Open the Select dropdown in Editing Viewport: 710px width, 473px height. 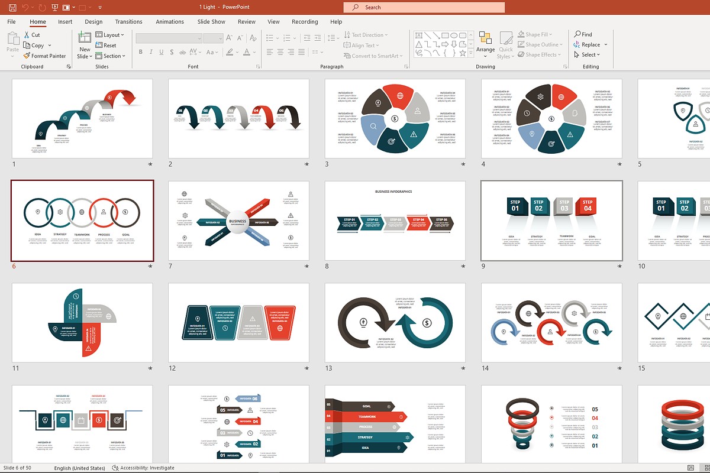(x=587, y=55)
